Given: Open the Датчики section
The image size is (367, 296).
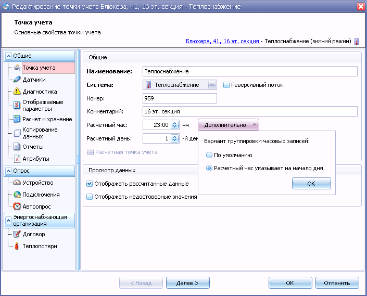Looking at the screenshot, I should point(34,80).
